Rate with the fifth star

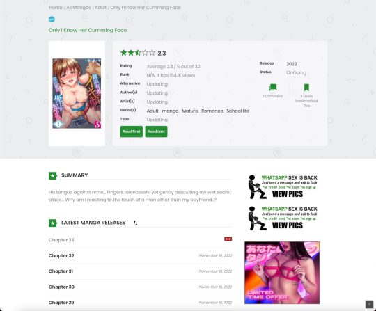point(152,53)
